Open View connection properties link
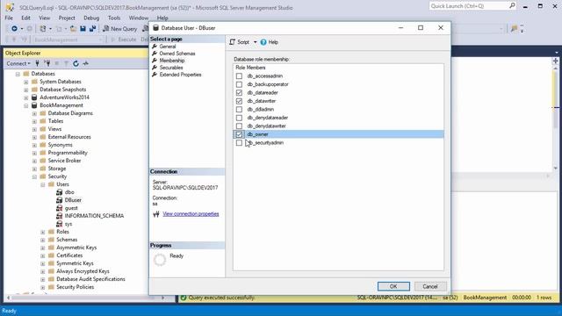 pos(191,214)
